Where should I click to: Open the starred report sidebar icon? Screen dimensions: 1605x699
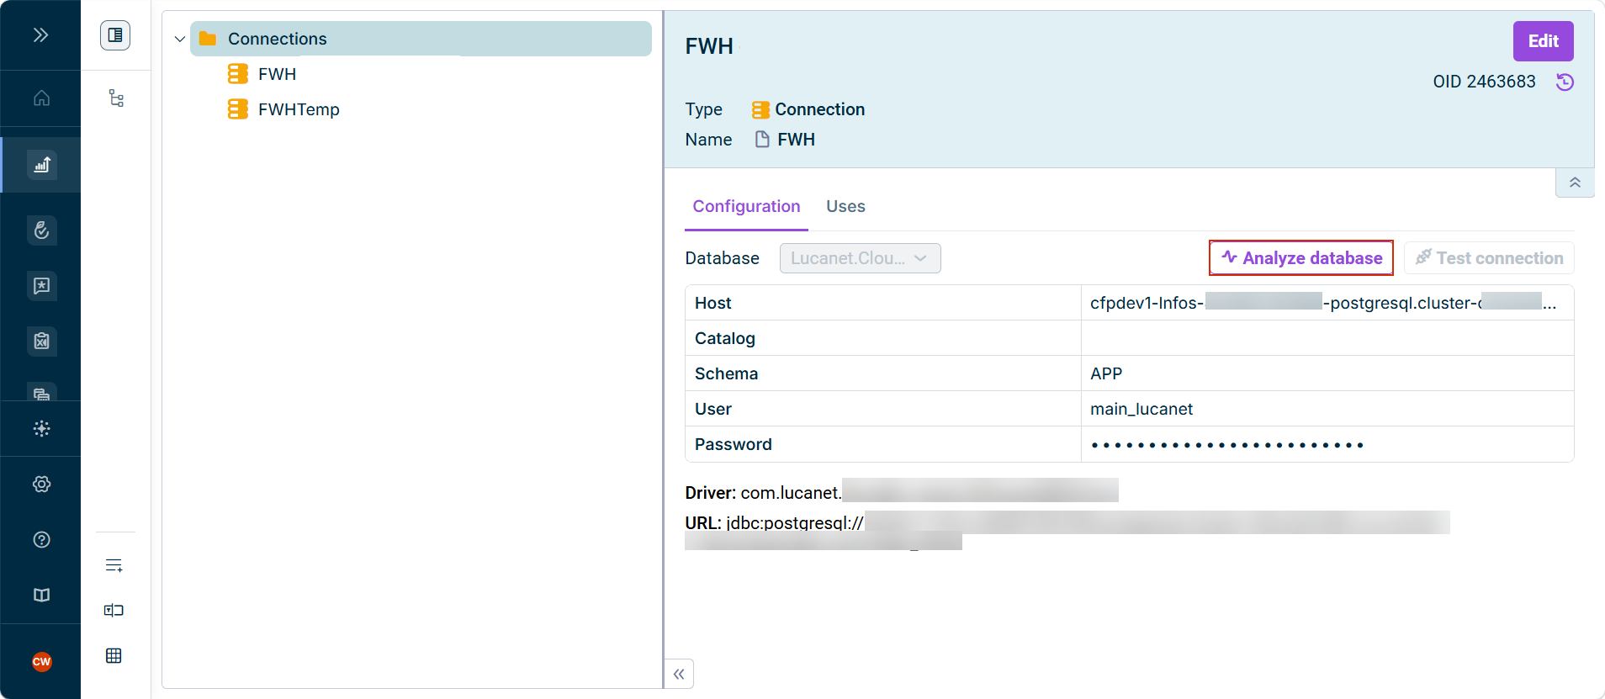(x=41, y=286)
